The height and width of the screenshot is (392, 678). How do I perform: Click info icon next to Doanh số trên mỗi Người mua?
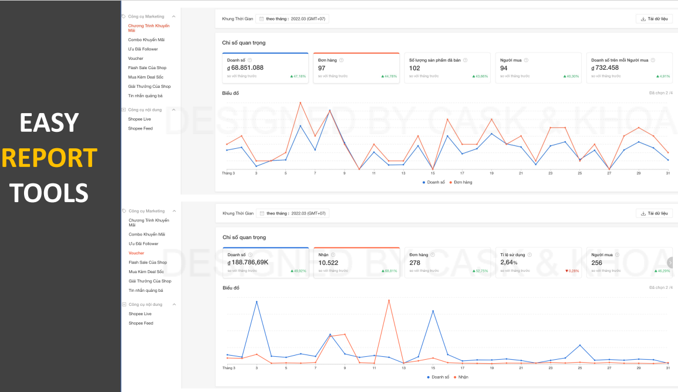(653, 60)
